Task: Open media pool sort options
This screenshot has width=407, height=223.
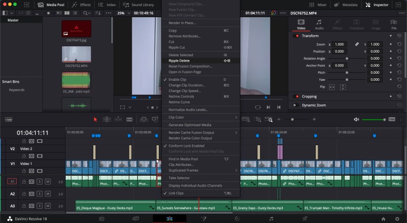Action: [98, 13]
